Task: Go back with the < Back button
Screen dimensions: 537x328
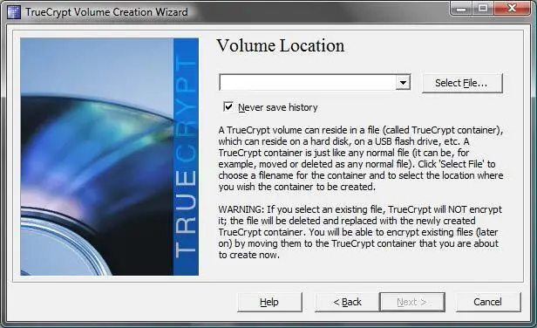Action: pyautogui.click(x=347, y=302)
